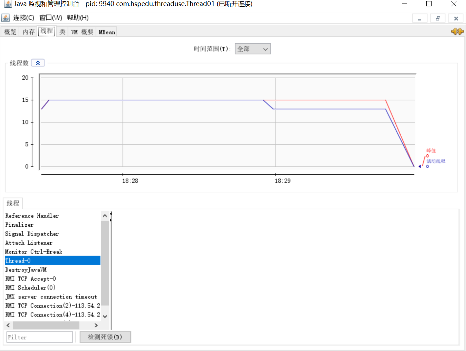Screen dimensions: 466x351
Task: Minimize the inner JConsole frame
Action: [x=420, y=19]
